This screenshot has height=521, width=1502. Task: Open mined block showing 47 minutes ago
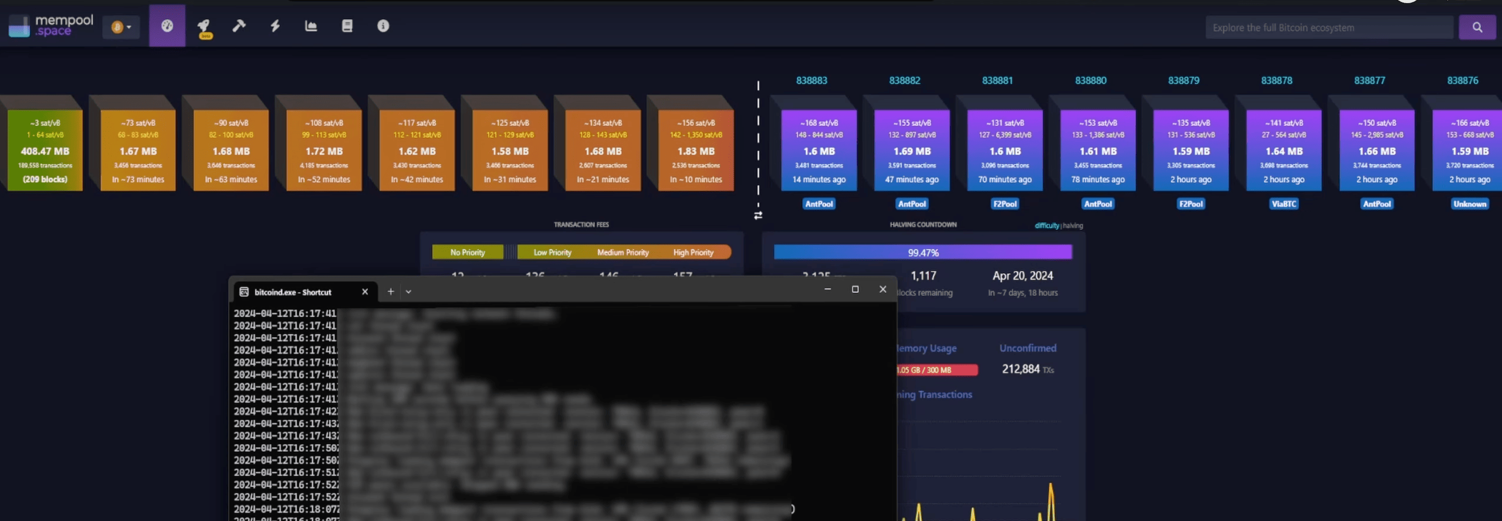tap(912, 150)
